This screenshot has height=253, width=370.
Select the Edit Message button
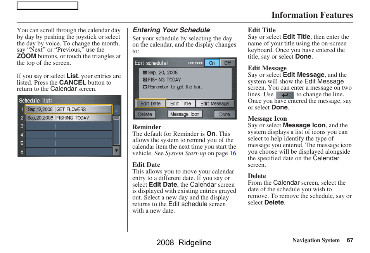(x=214, y=104)
